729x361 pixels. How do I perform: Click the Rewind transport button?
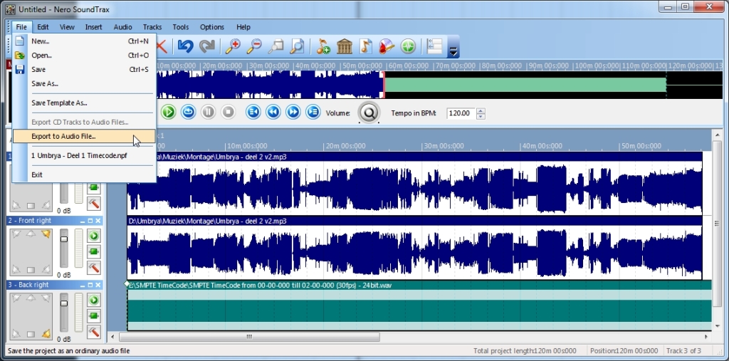pyautogui.click(x=273, y=112)
